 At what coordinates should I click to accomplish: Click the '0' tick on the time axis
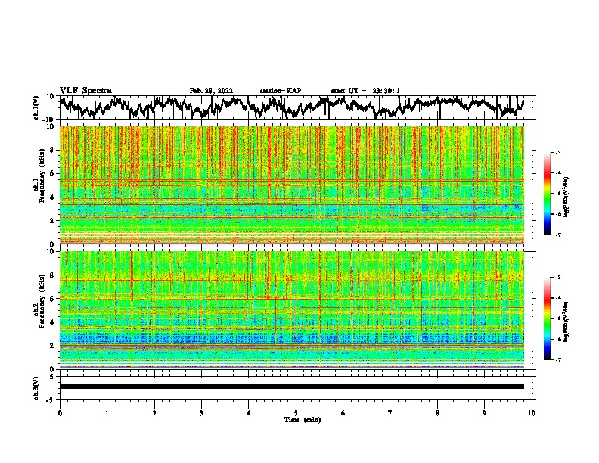click(60, 413)
